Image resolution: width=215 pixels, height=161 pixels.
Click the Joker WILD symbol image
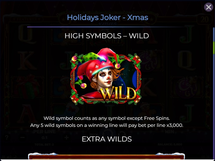106,76
